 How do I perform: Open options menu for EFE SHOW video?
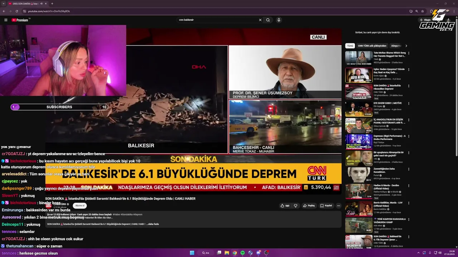[409, 104]
